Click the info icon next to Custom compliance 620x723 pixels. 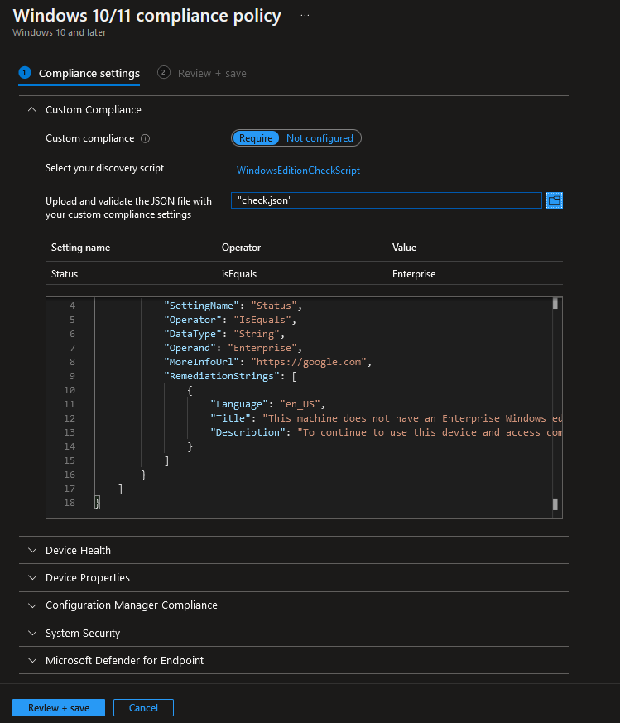point(145,139)
